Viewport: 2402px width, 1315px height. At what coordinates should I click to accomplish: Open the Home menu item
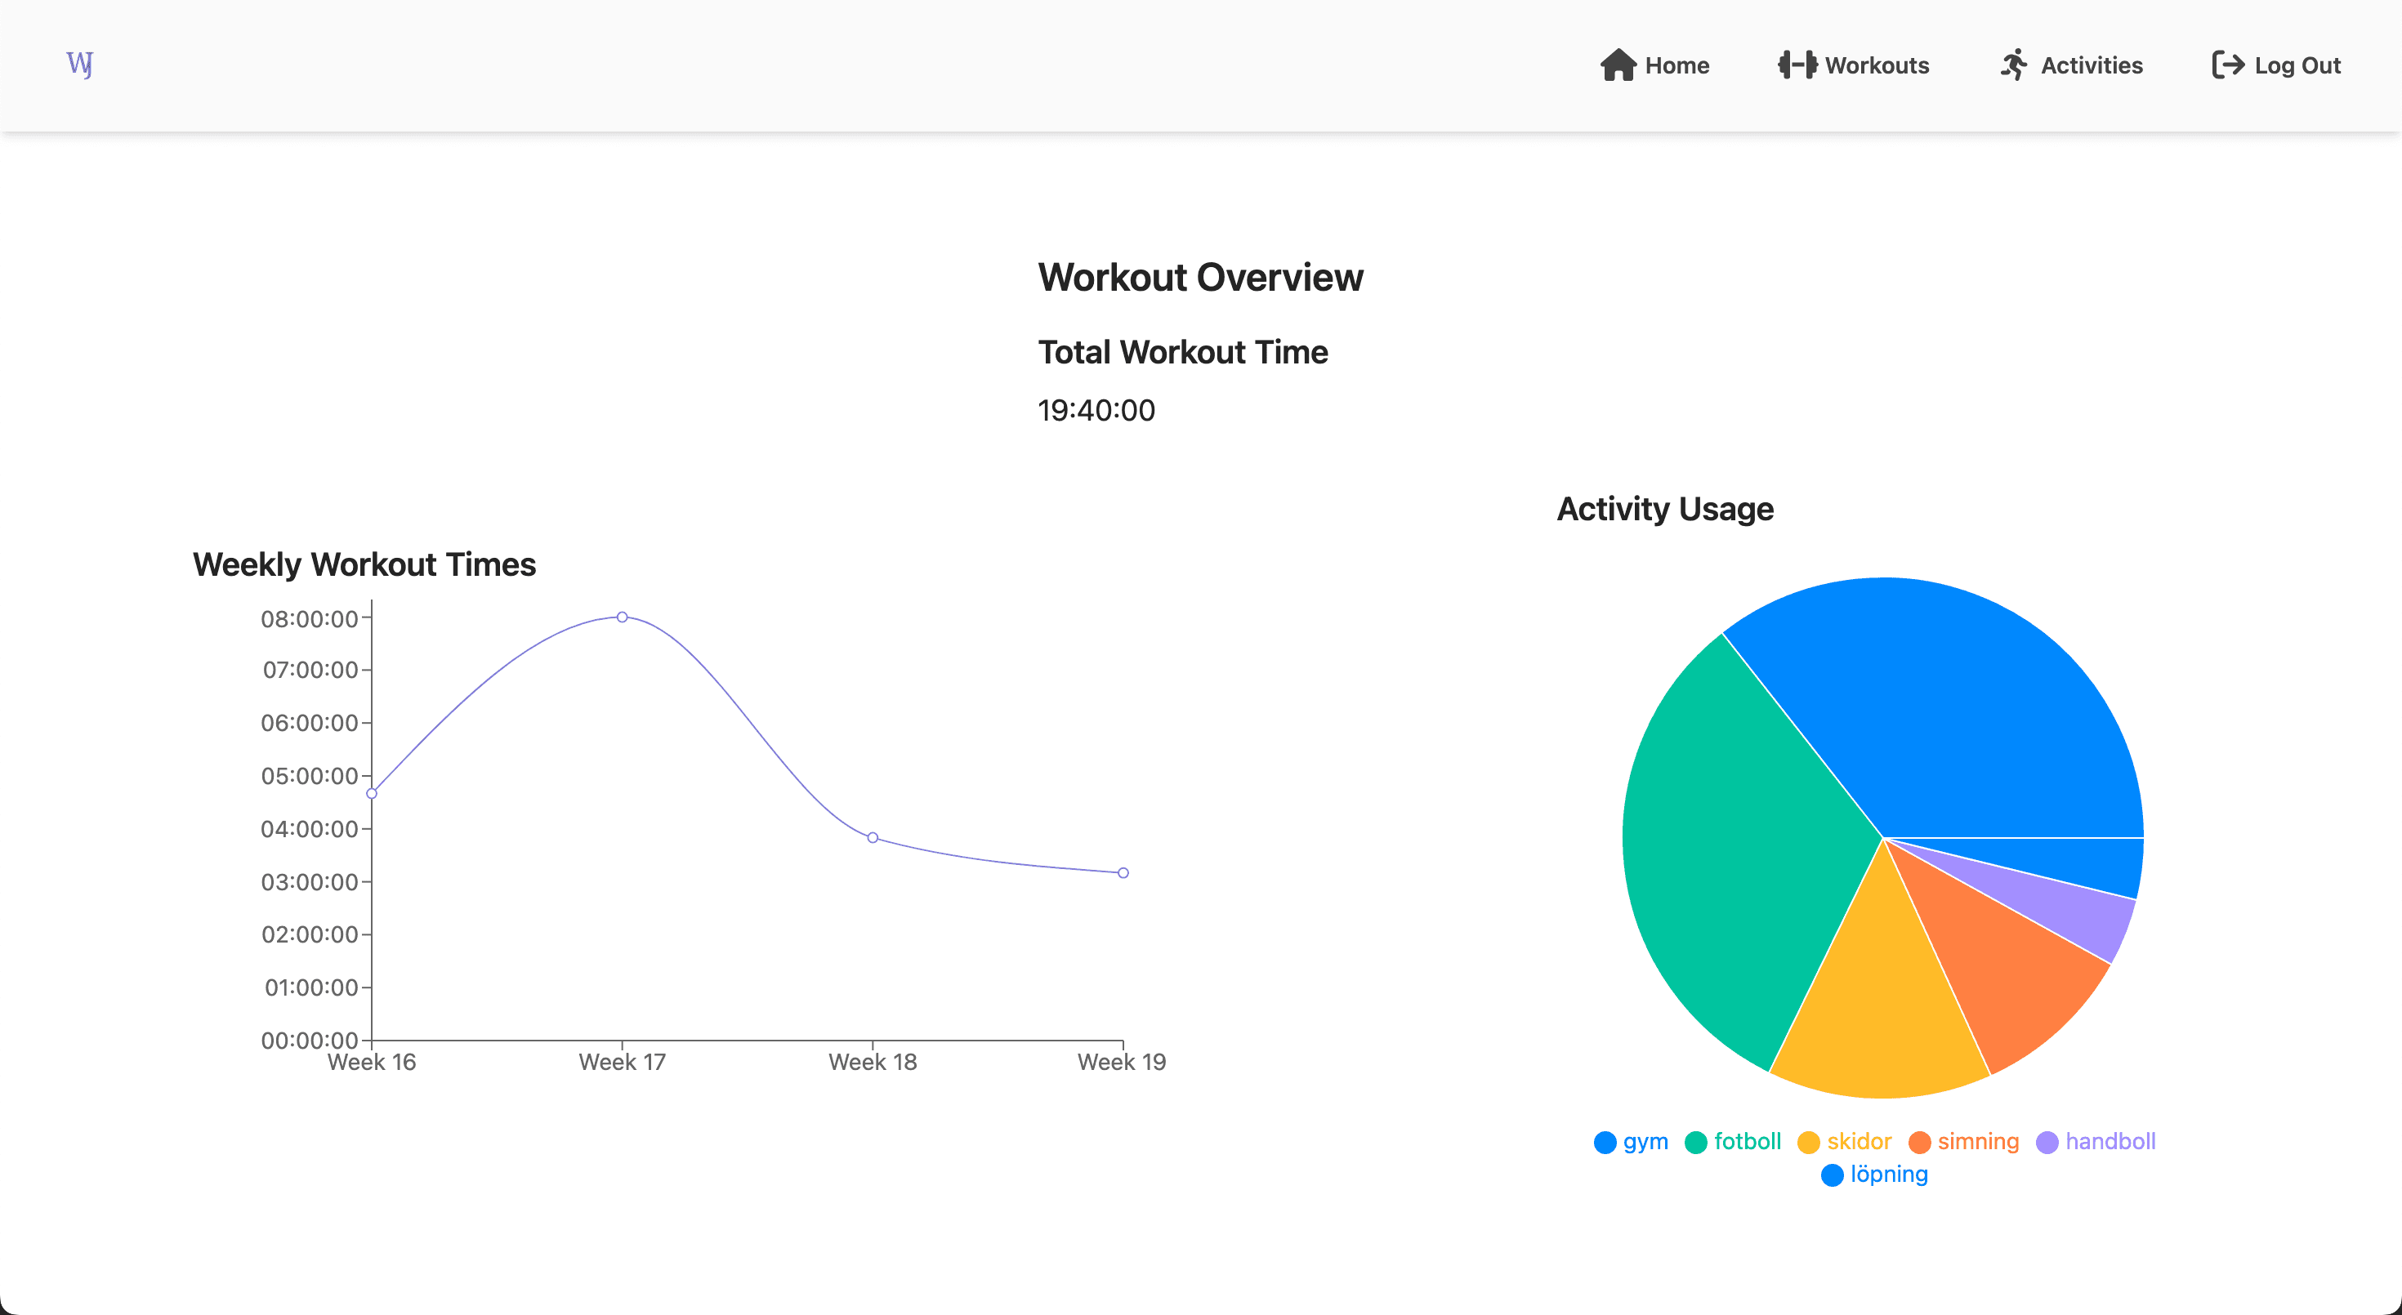(x=1654, y=65)
